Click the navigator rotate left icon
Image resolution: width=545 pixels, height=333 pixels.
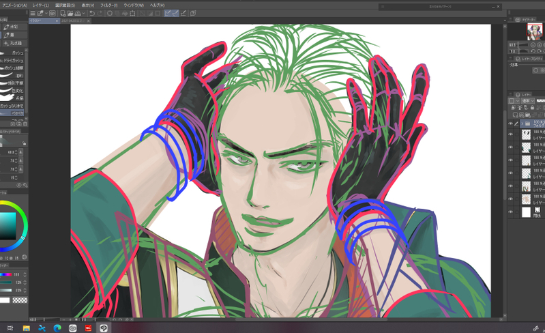[x=533, y=51]
